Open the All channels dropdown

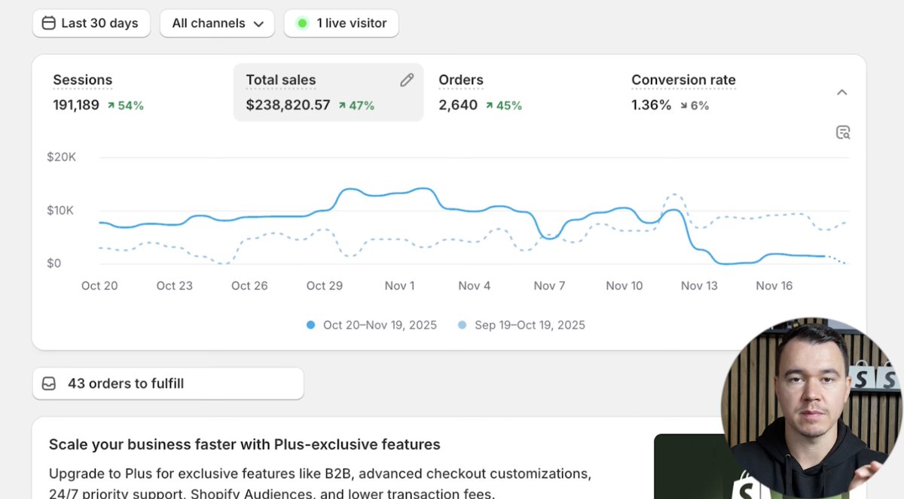coord(217,23)
